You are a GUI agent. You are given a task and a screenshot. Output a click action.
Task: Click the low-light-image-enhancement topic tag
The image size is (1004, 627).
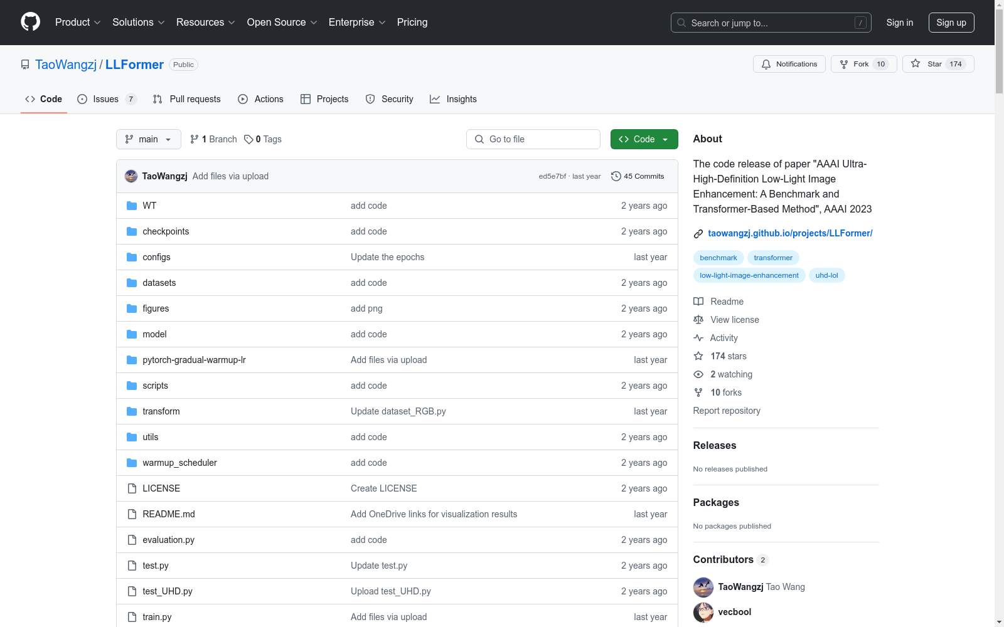click(x=749, y=275)
